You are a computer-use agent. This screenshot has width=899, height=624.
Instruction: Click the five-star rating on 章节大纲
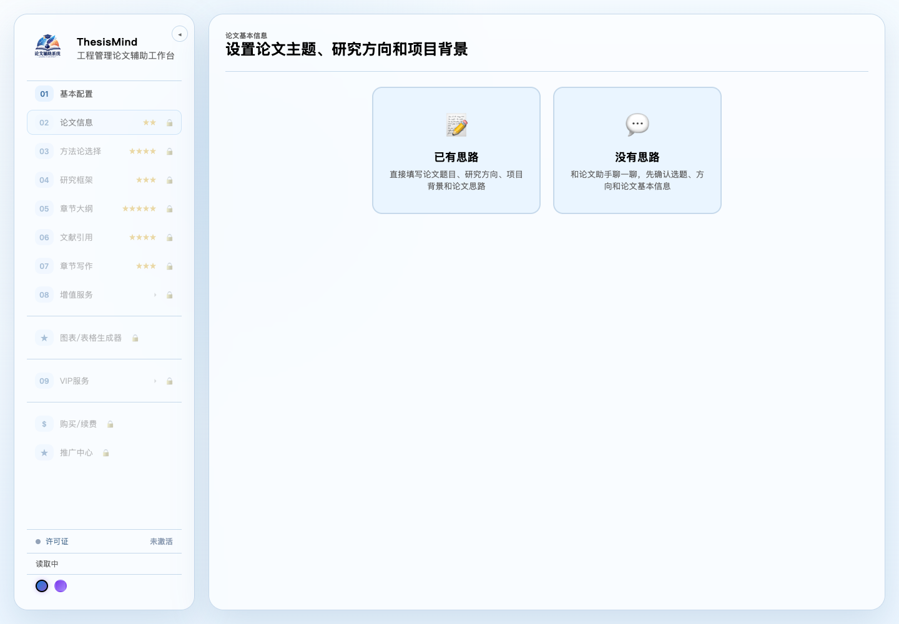pyautogui.click(x=139, y=208)
